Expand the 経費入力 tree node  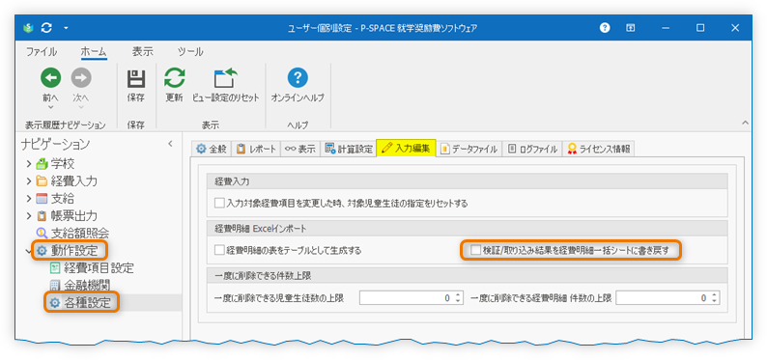click(29, 181)
